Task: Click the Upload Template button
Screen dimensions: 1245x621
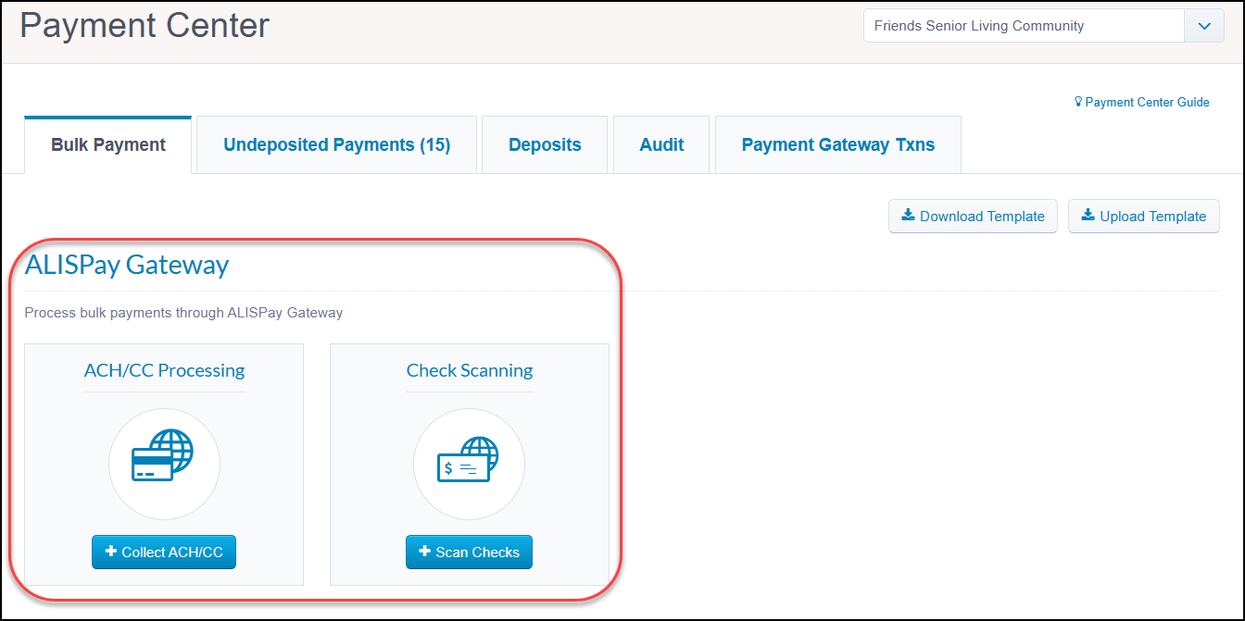Action: [1144, 217]
